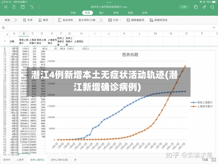Click the 4月15日 date cell in row 47
Viewport: 218px width, 164px height.
(x=14, y=153)
